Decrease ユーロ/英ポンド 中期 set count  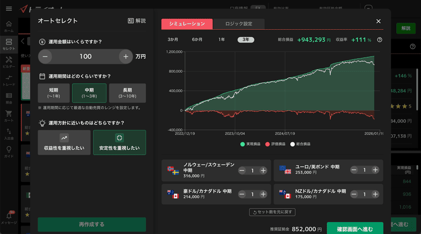pos(354,170)
